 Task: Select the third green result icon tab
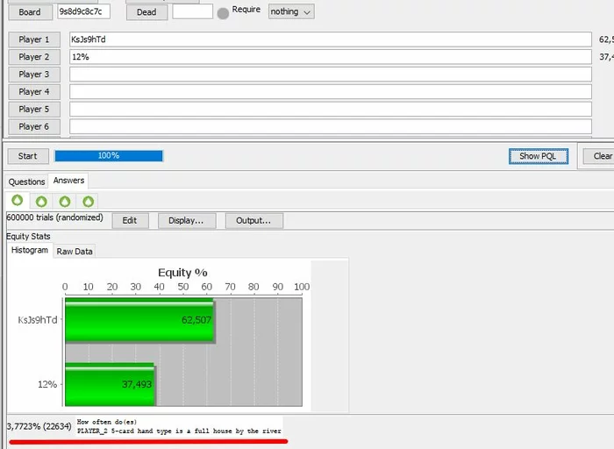click(65, 201)
